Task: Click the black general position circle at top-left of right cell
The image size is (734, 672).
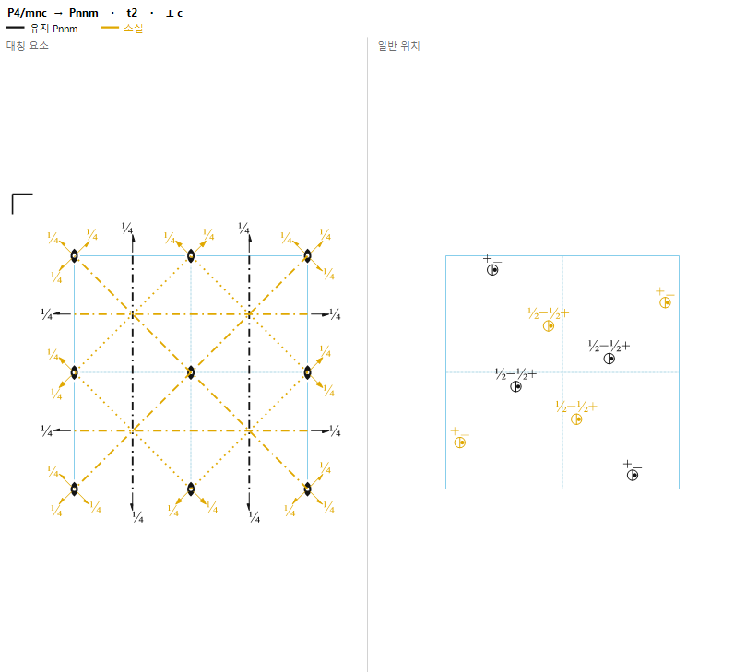Action: pos(492,270)
